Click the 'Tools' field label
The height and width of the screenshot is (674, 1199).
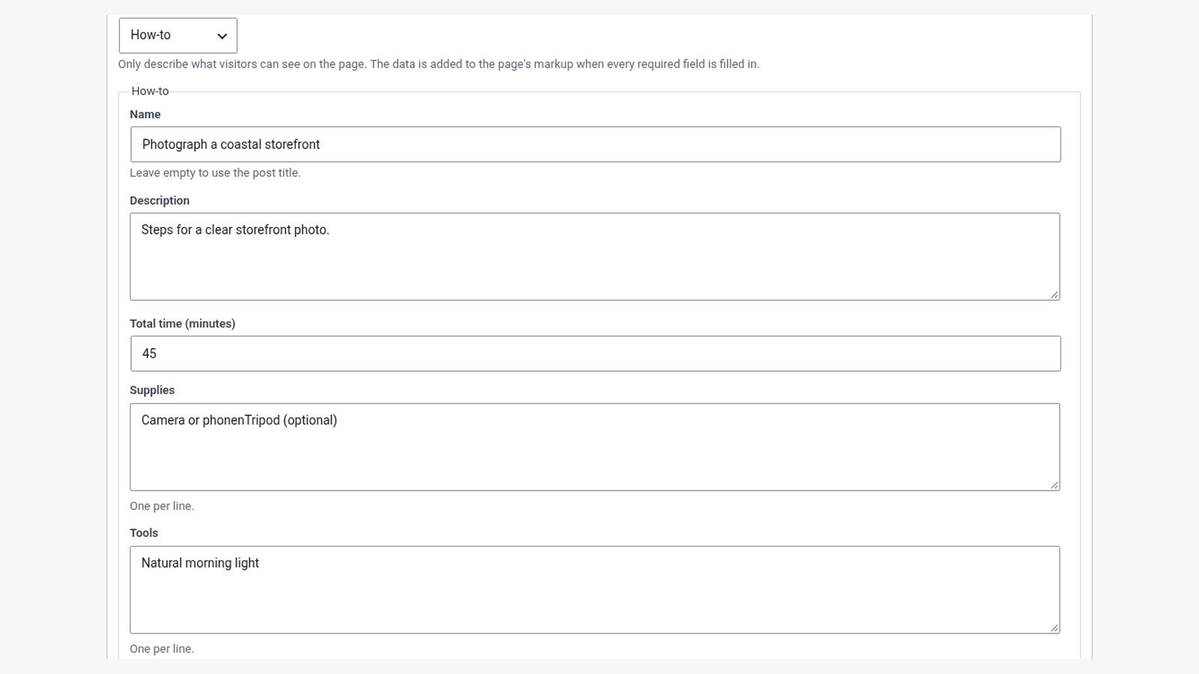coord(144,533)
